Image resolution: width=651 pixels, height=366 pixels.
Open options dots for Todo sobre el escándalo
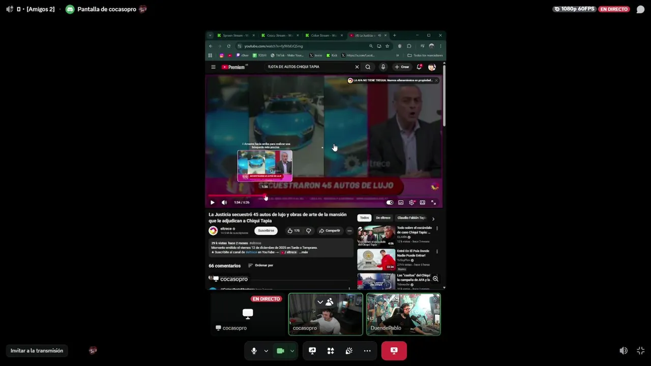(437, 229)
